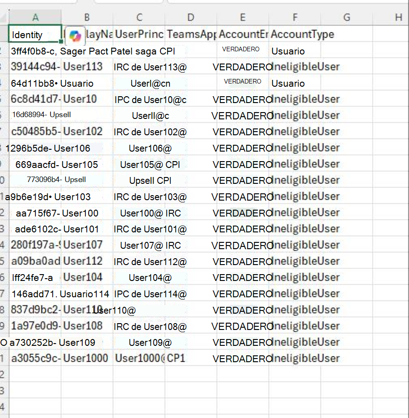Click the UserPrinc header cell
This screenshot has width=409, height=418.
[139, 34]
